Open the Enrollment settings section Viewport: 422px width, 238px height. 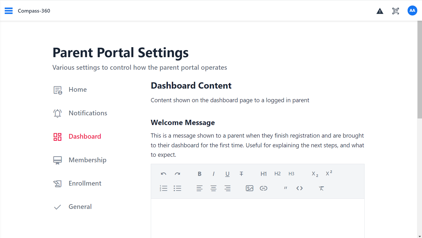85,183
